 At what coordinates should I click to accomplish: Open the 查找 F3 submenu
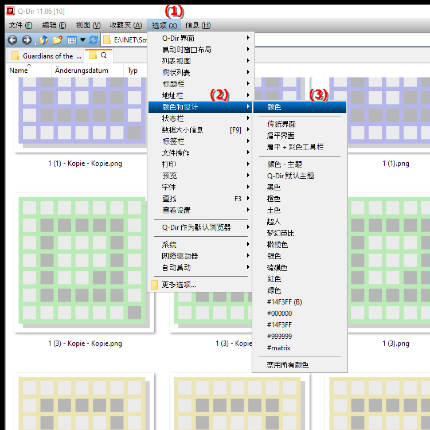[x=200, y=199]
